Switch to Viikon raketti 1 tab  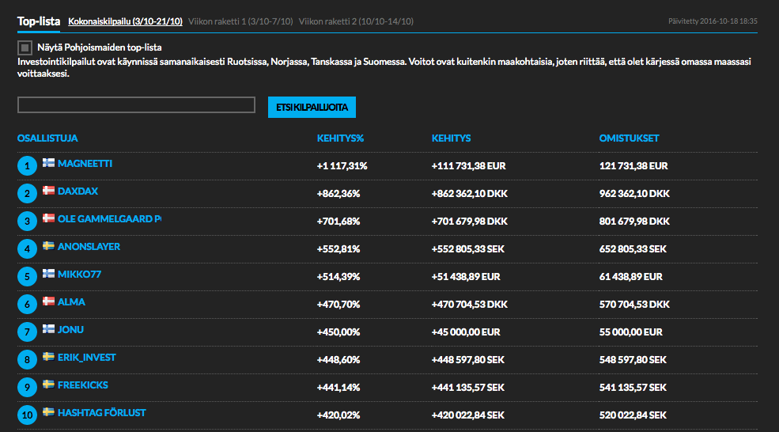pos(240,21)
